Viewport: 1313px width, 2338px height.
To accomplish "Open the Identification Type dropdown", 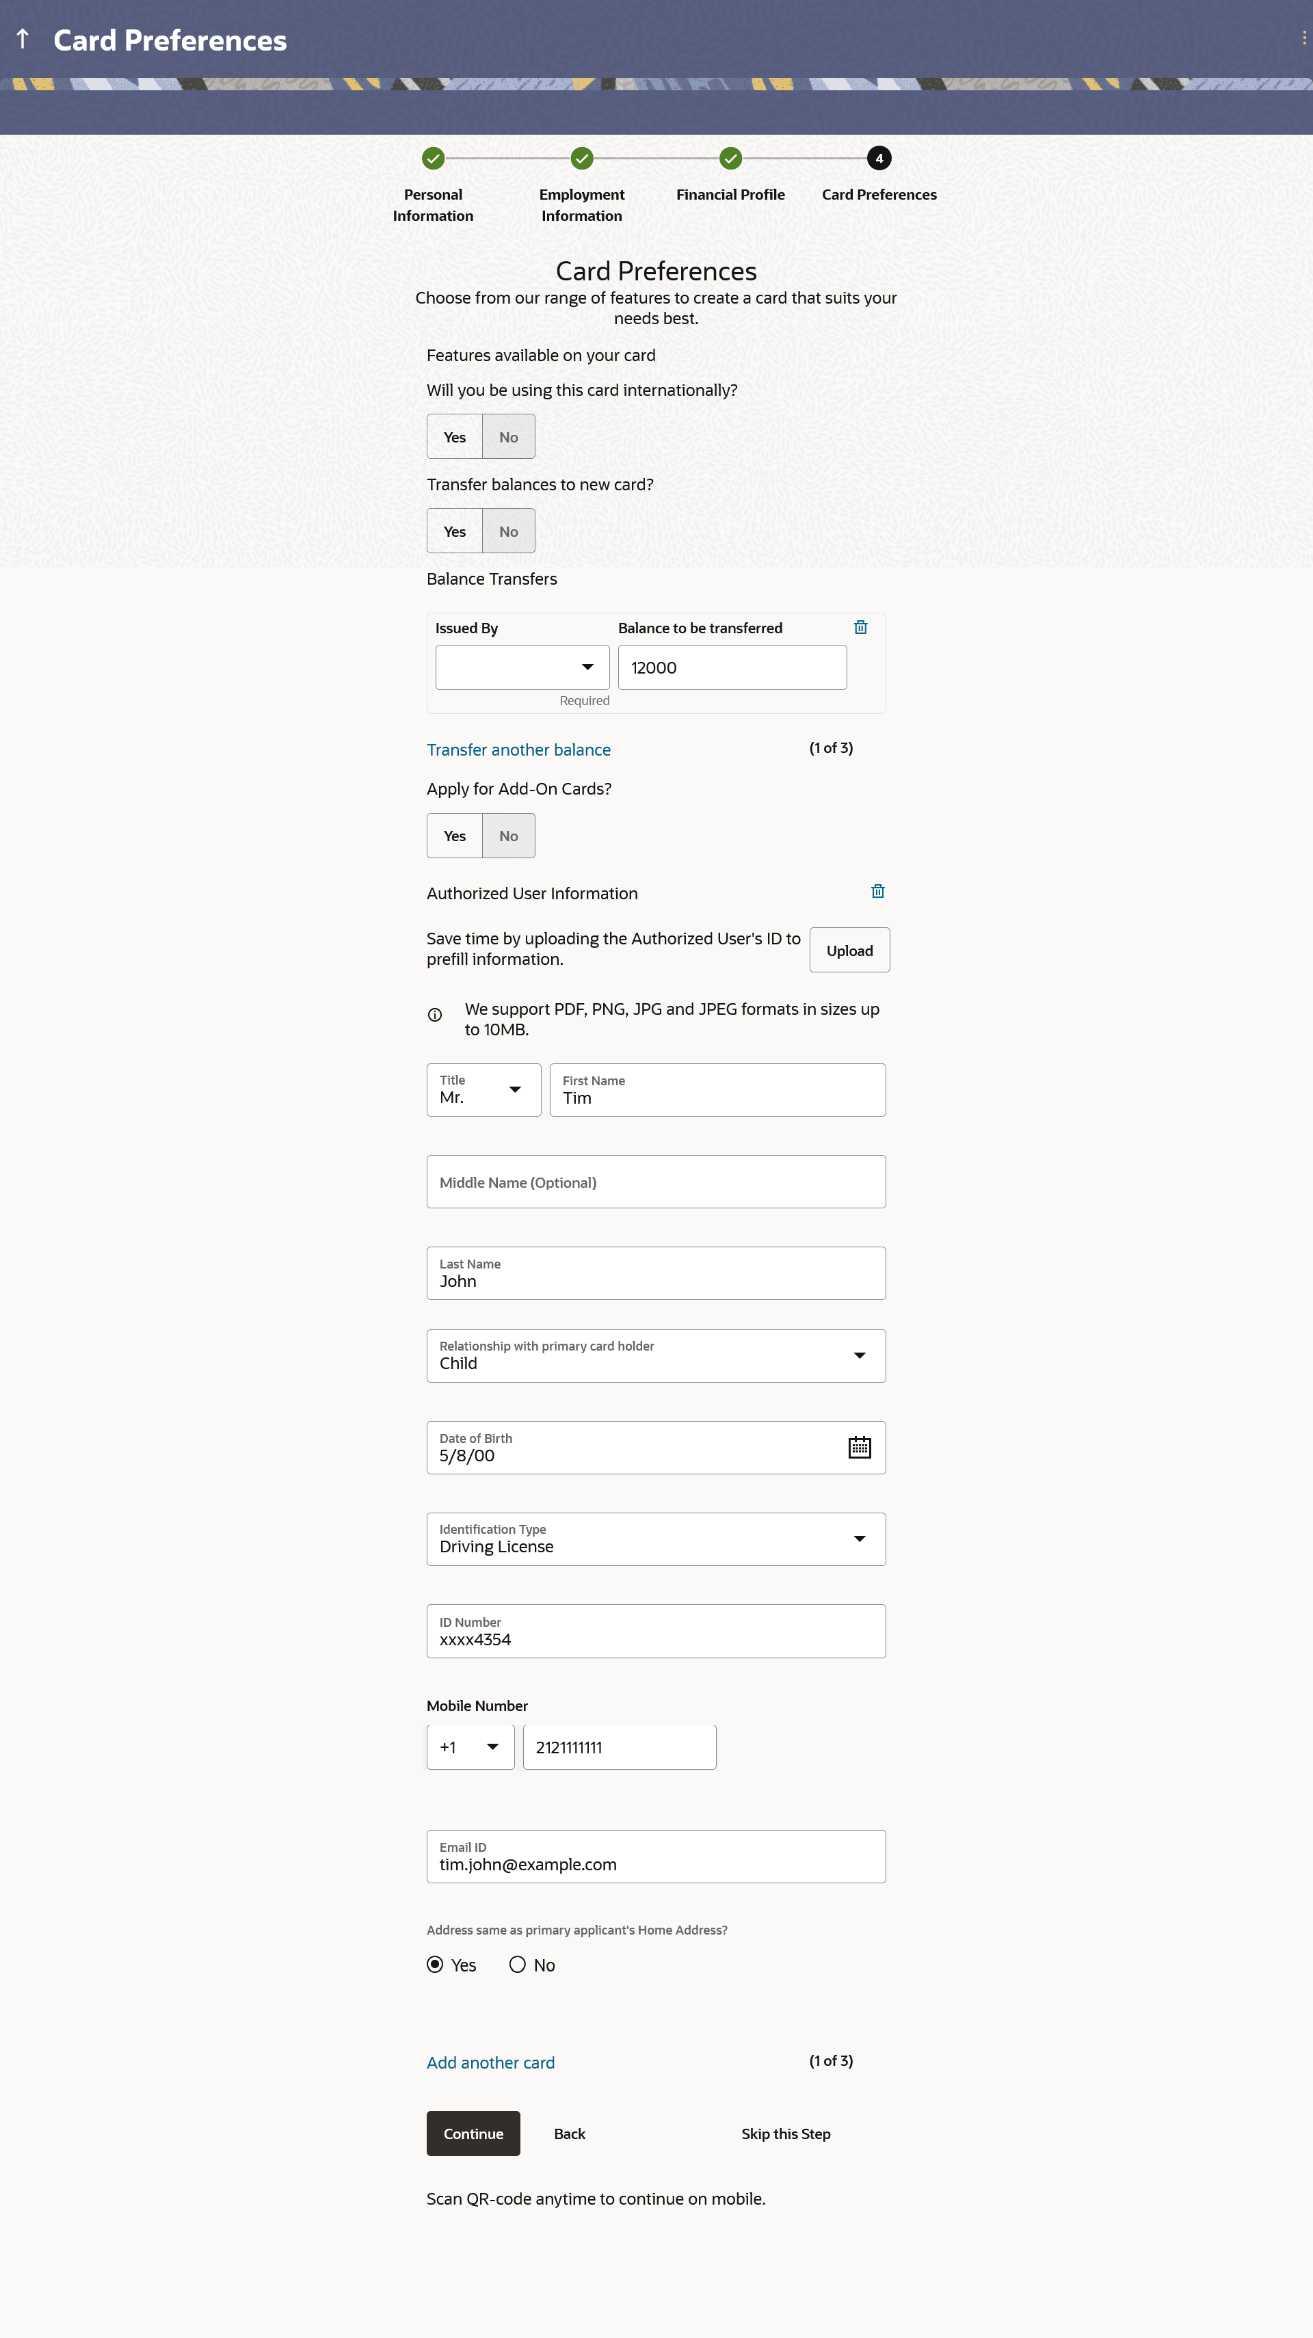I will coord(655,1539).
